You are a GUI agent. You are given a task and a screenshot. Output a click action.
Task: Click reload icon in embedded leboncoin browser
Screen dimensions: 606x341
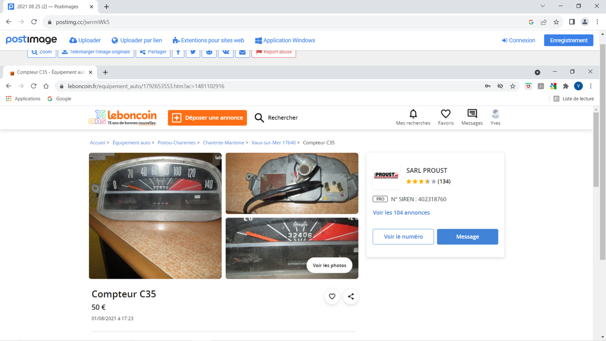[34, 86]
